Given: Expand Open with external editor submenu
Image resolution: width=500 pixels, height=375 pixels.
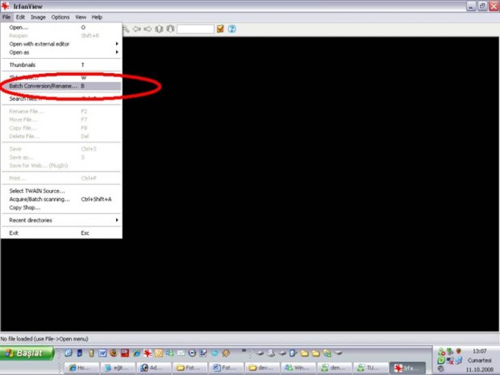Looking at the screenshot, I should point(61,44).
